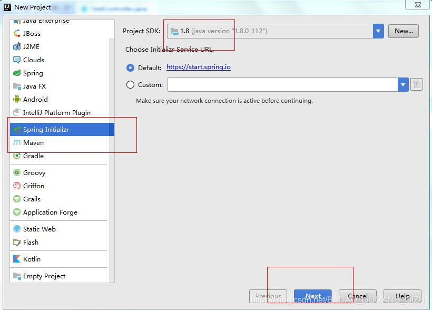Click inside the Custom URL input field
This screenshot has height=310, width=432.
(x=283, y=85)
